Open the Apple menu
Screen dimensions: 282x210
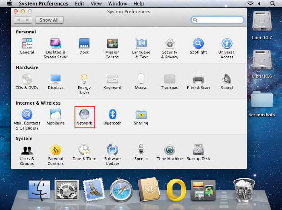click(x=9, y=3)
